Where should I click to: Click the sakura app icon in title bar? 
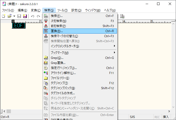pyautogui.click(x=4, y=4)
